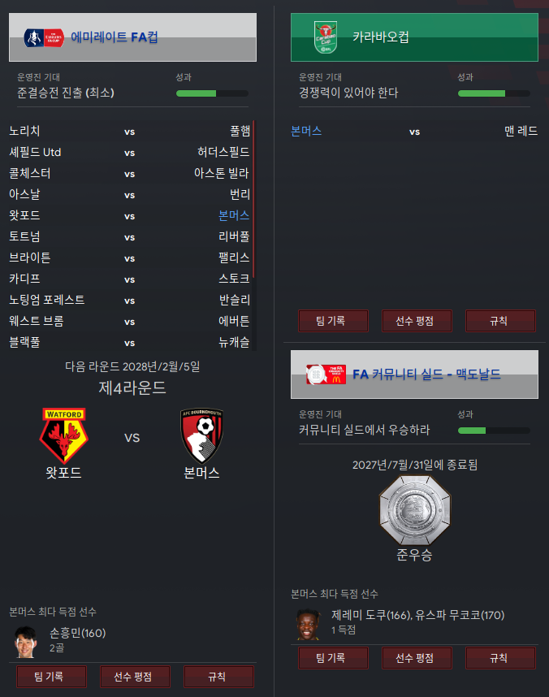Screen dimensions: 549x697
Task: Click the Carabao Cup logo icon
Action: click(326, 37)
